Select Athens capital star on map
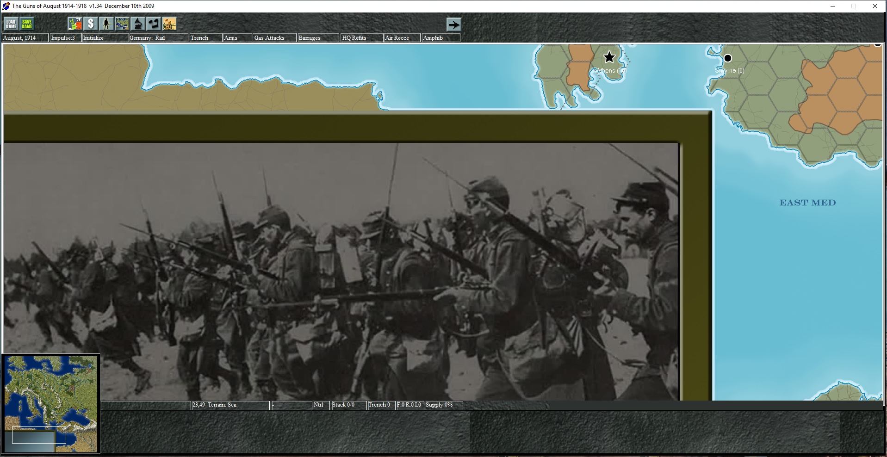 click(x=609, y=57)
